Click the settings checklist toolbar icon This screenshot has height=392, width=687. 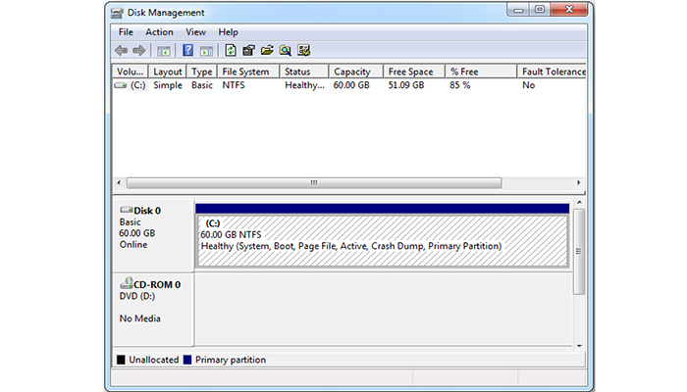click(304, 51)
